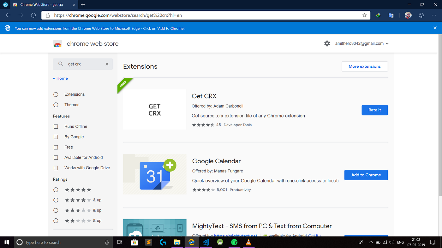
Task: Open a new tab with plus icon
Action: pyautogui.click(x=83, y=5)
